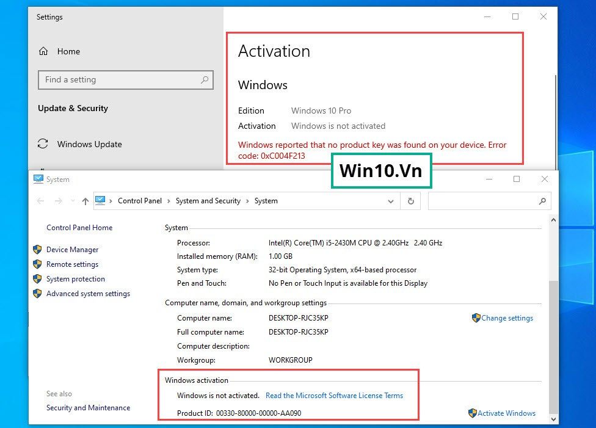Click the search magnifier in Find a setting
The width and height of the screenshot is (596, 428).
tap(205, 80)
